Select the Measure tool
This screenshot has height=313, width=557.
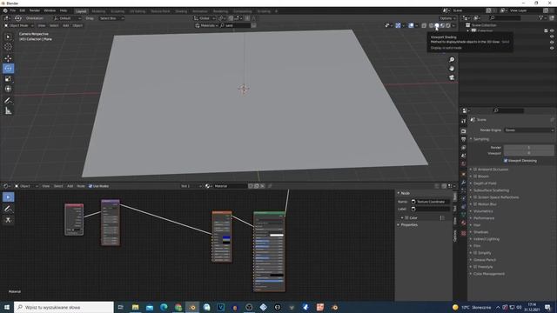[8, 111]
